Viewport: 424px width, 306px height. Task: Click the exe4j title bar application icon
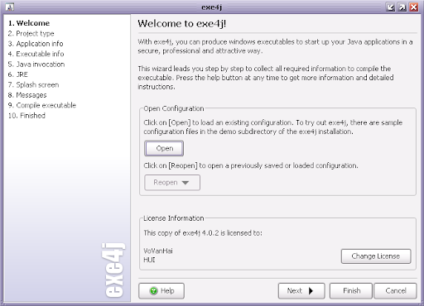[x=10, y=7]
